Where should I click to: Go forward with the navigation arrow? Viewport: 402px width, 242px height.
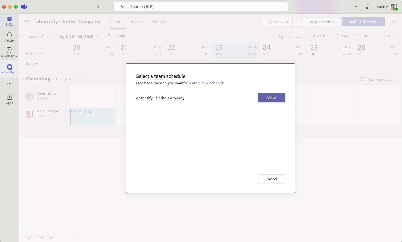click(107, 6)
